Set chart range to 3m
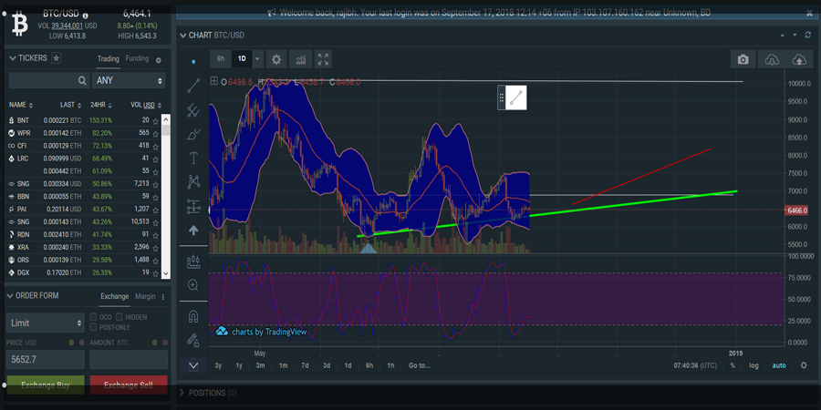 tap(260, 365)
